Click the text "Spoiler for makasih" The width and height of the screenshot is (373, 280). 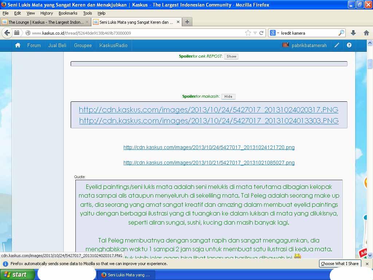(200, 96)
